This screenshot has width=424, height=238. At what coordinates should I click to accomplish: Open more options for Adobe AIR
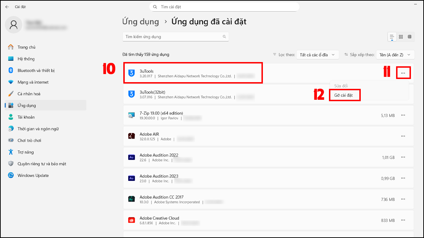[403, 136]
